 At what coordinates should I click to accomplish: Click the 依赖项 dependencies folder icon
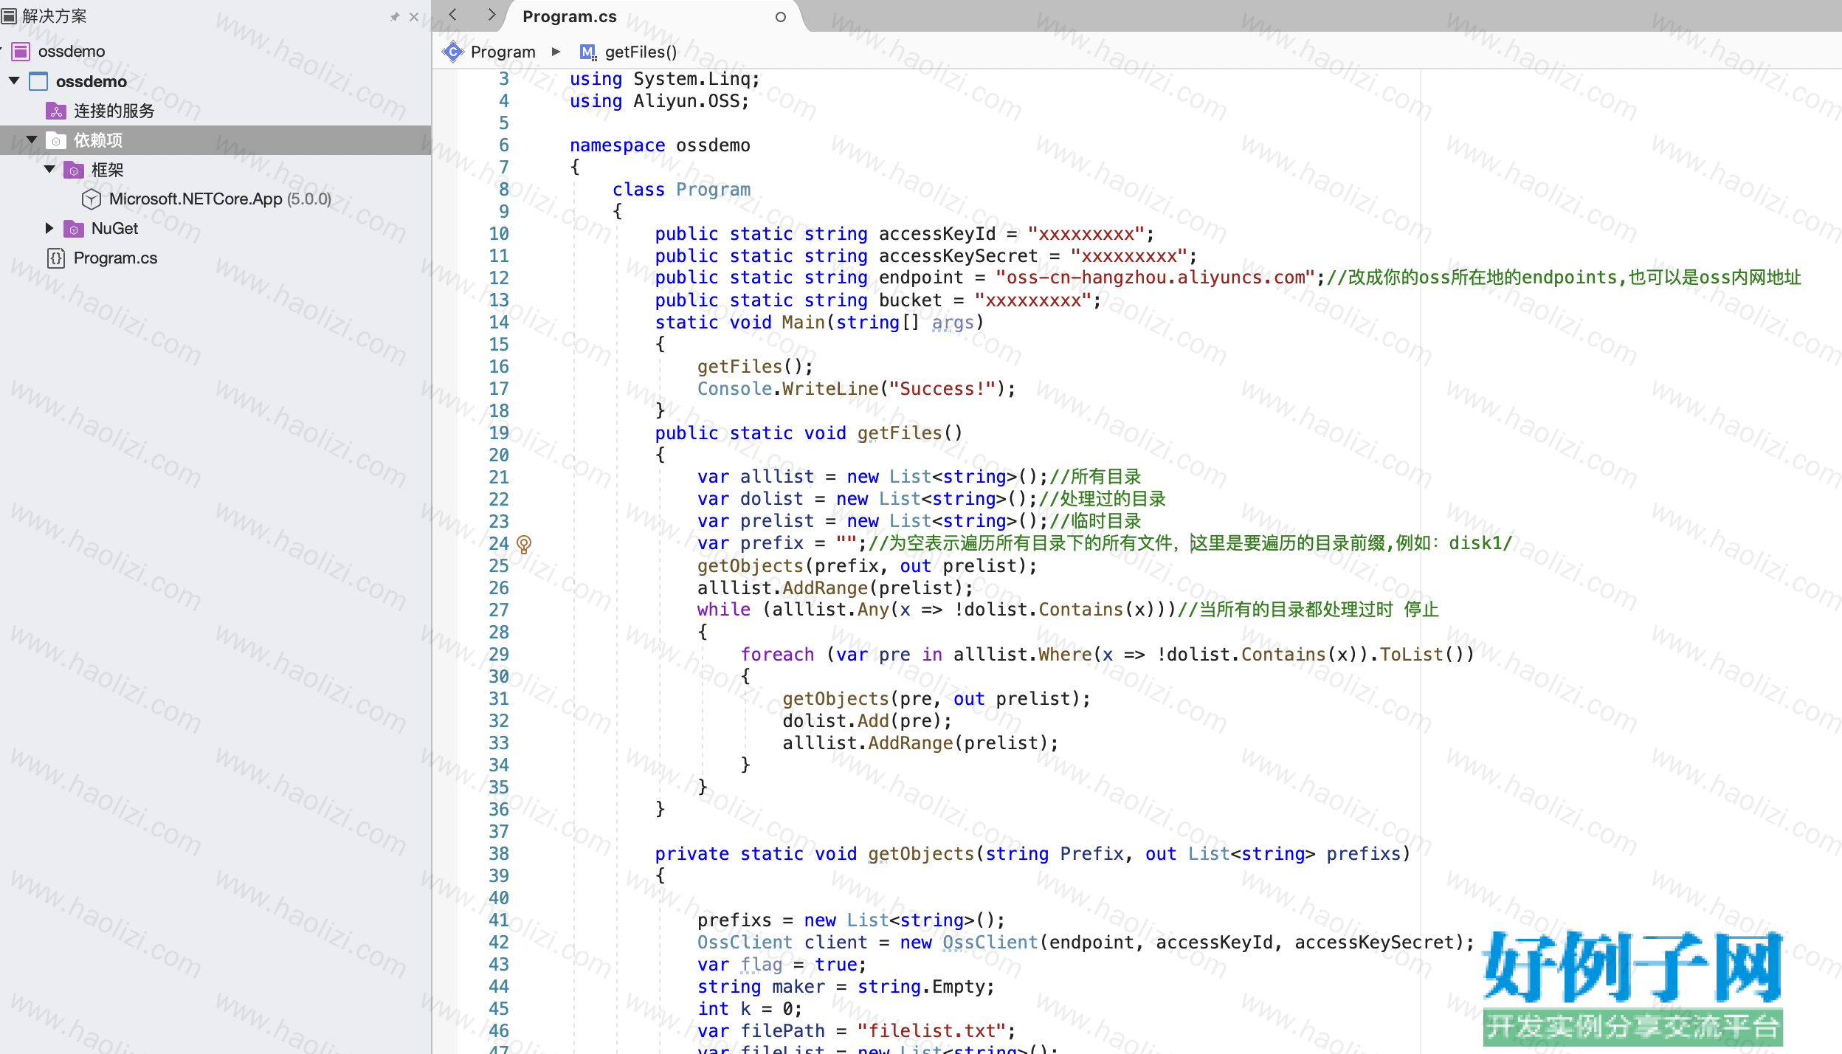tap(56, 140)
